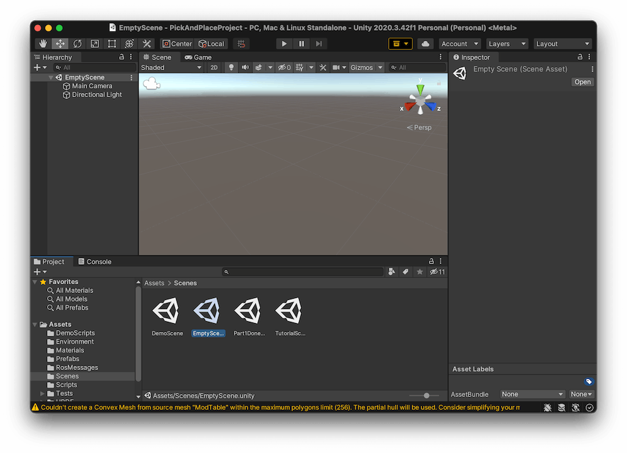Viewport: 627px width, 453px height.
Task: Toggle grid snapping icon in toolbar
Action: point(241,44)
